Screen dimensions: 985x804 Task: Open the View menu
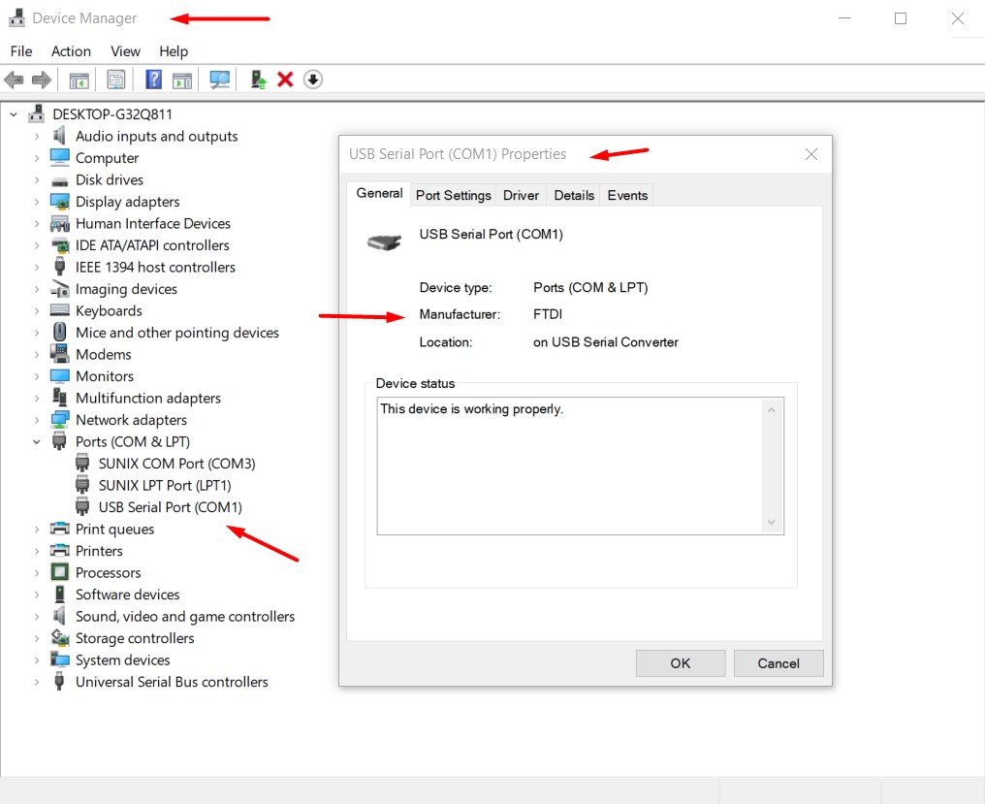(x=125, y=51)
